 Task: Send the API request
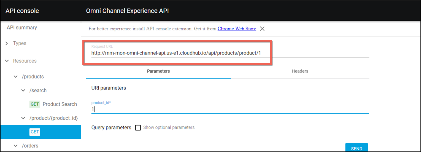pos(357,147)
